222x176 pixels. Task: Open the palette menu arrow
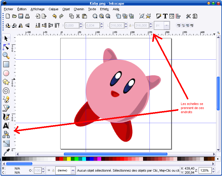[218, 159]
